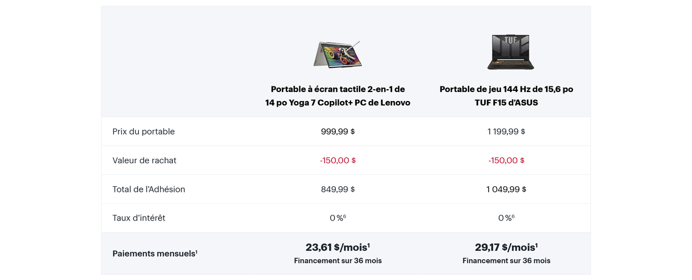Open the Lenovo 0 % interest footnote
This screenshot has height=280, width=692.
(344, 216)
